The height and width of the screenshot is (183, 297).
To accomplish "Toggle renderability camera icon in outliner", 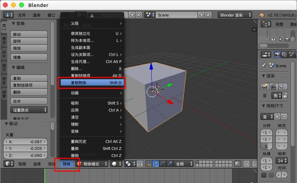I will click(x=287, y=39).
